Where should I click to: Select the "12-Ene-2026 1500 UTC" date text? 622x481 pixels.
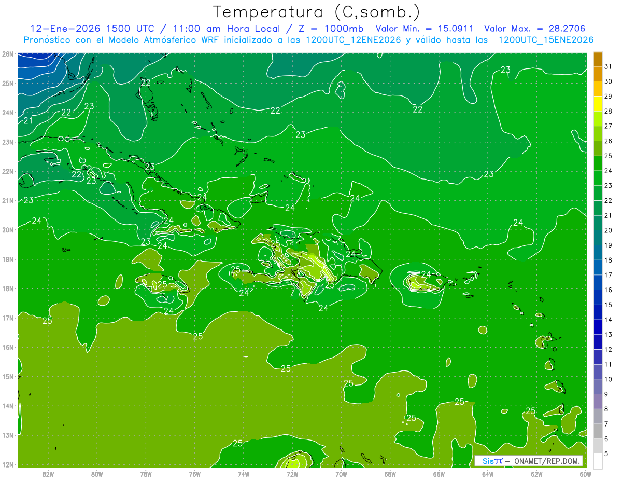(92, 29)
